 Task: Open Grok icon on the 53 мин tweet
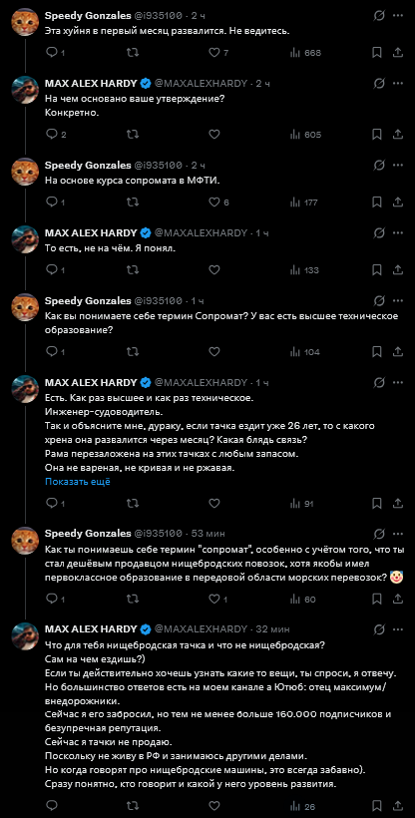(x=379, y=534)
